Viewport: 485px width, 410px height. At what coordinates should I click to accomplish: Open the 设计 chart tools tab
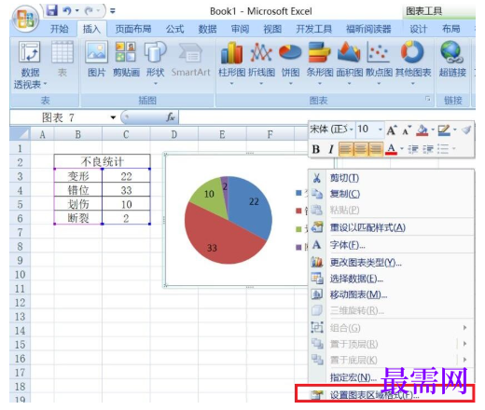418,29
